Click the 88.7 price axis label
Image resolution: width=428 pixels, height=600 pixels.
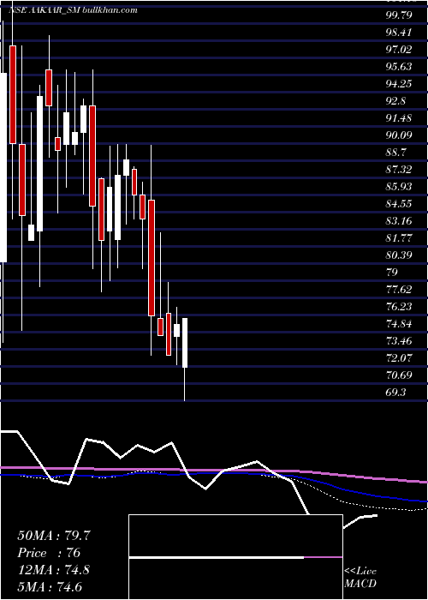coord(395,153)
